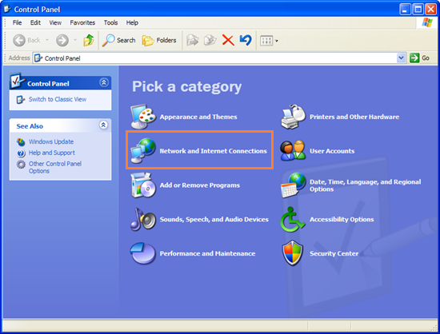
Task: Click the Security Center shield icon
Action: (293, 253)
